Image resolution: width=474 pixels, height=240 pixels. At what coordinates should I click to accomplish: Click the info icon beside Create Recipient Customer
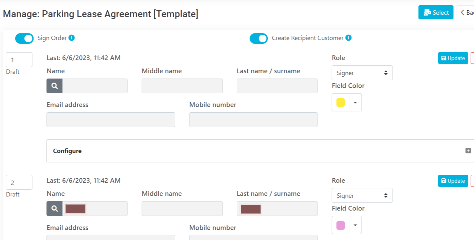pyautogui.click(x=348, y=38)
